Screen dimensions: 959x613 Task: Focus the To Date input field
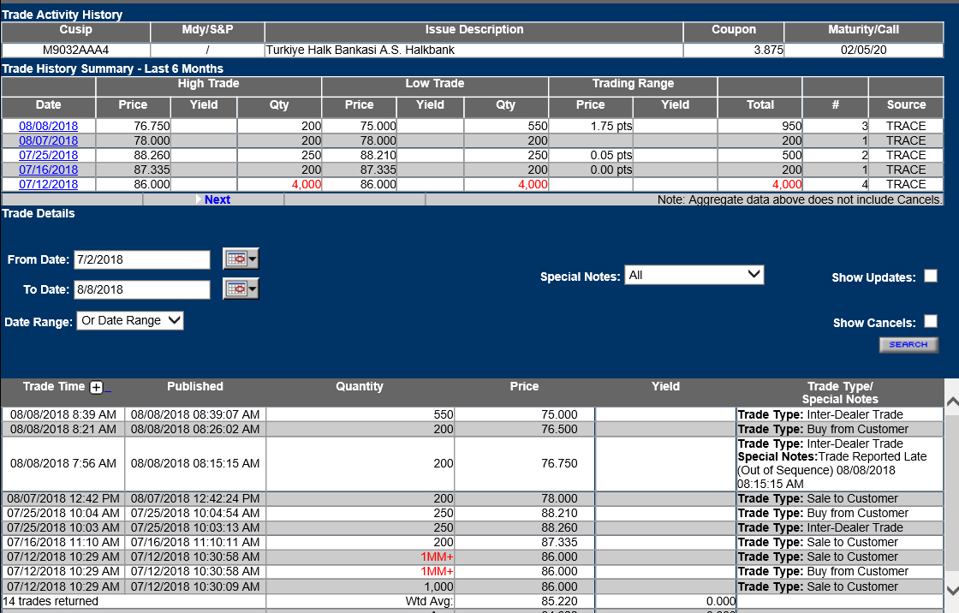click(142, 289)
